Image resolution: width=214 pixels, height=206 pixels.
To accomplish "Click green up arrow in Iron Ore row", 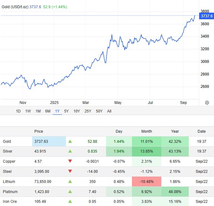I will click(x=70, y=202).
